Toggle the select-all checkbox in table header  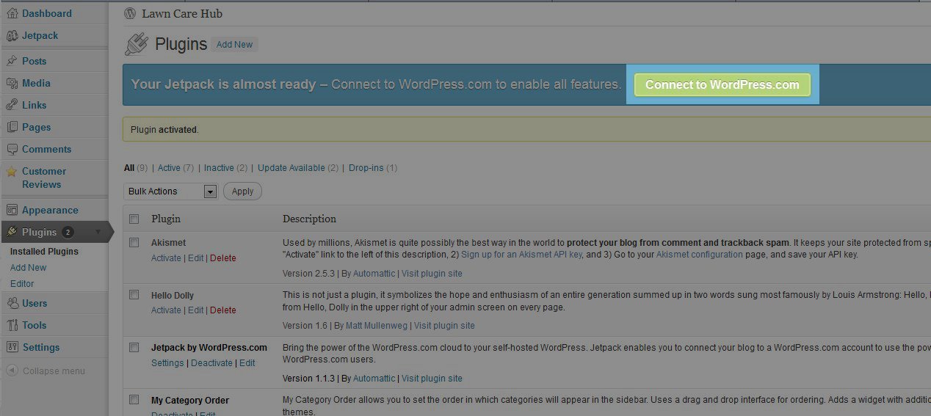[x=134, y=219]
